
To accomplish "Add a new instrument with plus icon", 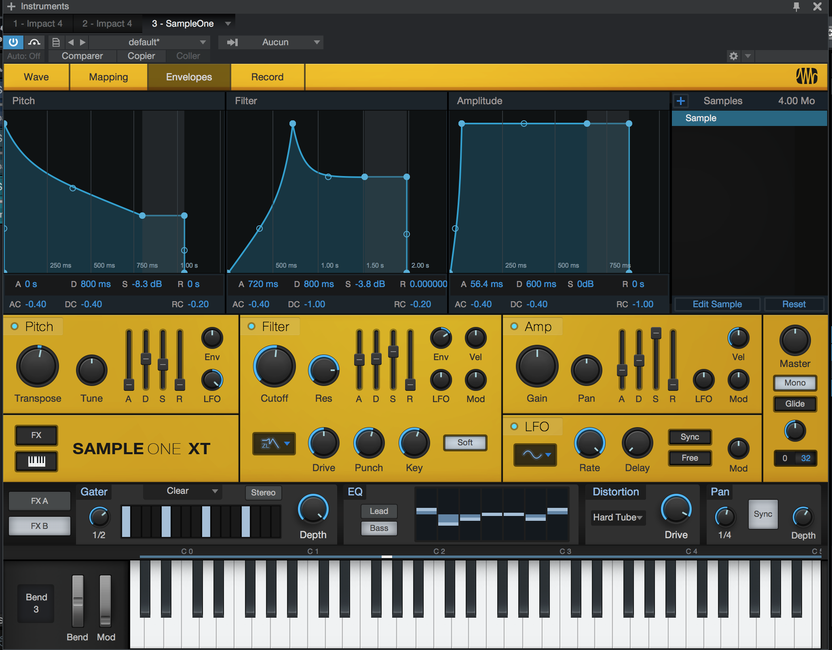I will pyautogui.click(x=11, y=6).
